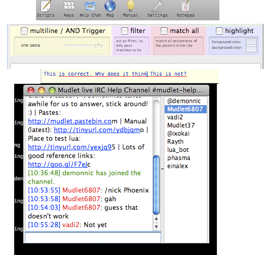Click the IRC Help Channel title bar
Image resolution: width=264 pixels, height=255 pixels.
tap(116, 90)
